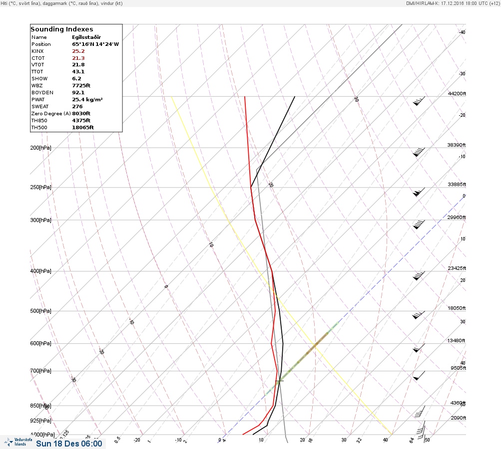Image resolution: width=501 pixels, height=449 pixels.
Task: Click the wind barb at 400 hPa level
Action: [419, 276]
